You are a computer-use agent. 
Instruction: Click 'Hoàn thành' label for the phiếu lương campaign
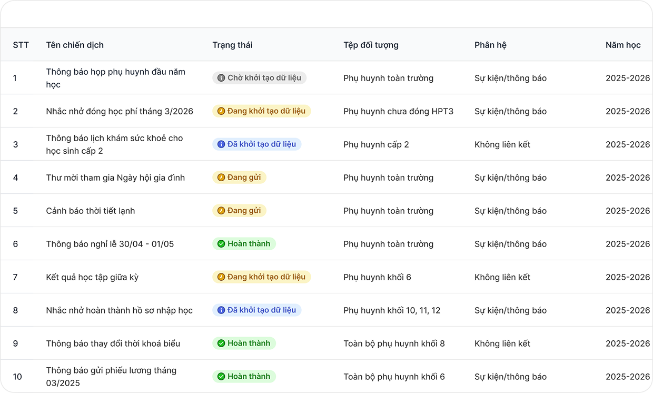[x=249, y=377]
